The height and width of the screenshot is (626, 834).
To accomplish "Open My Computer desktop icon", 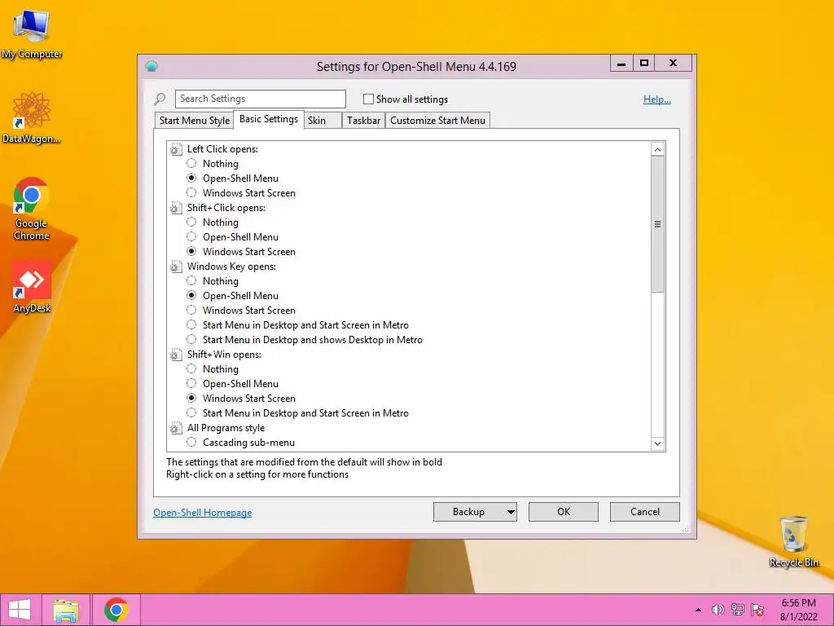I will (x=32, y=35).
